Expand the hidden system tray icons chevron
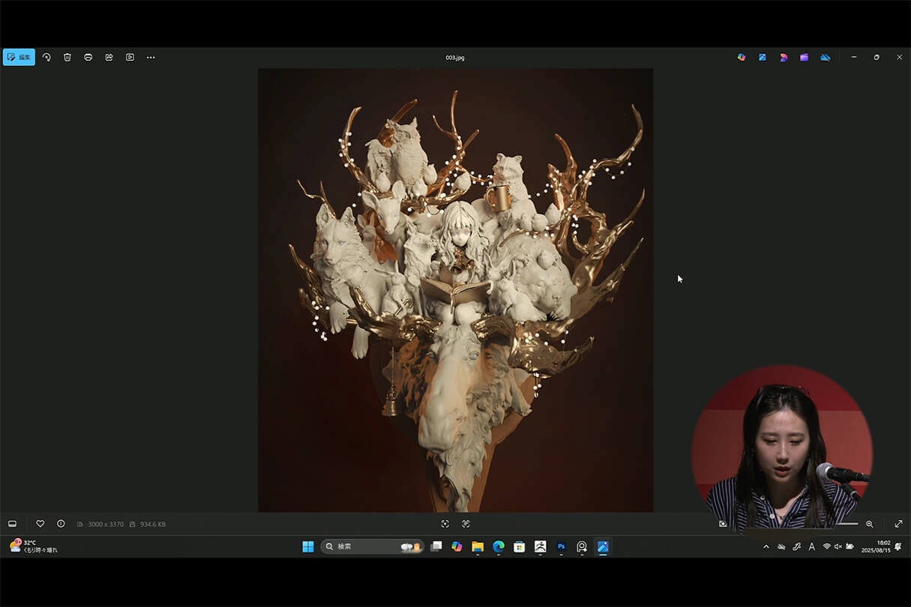 point(766,547)
